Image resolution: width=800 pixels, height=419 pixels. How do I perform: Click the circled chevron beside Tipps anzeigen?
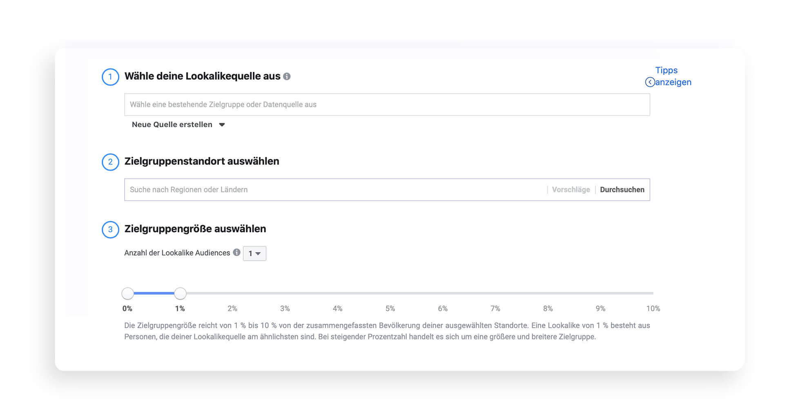[650, 82]
